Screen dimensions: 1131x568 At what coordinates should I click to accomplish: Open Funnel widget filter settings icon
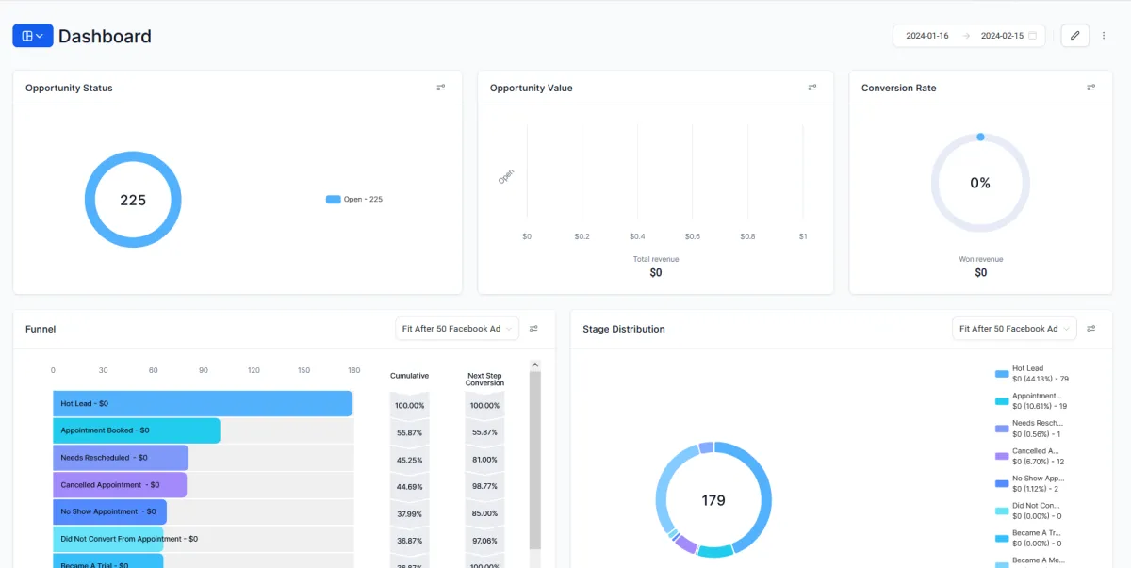pos(533,329)
